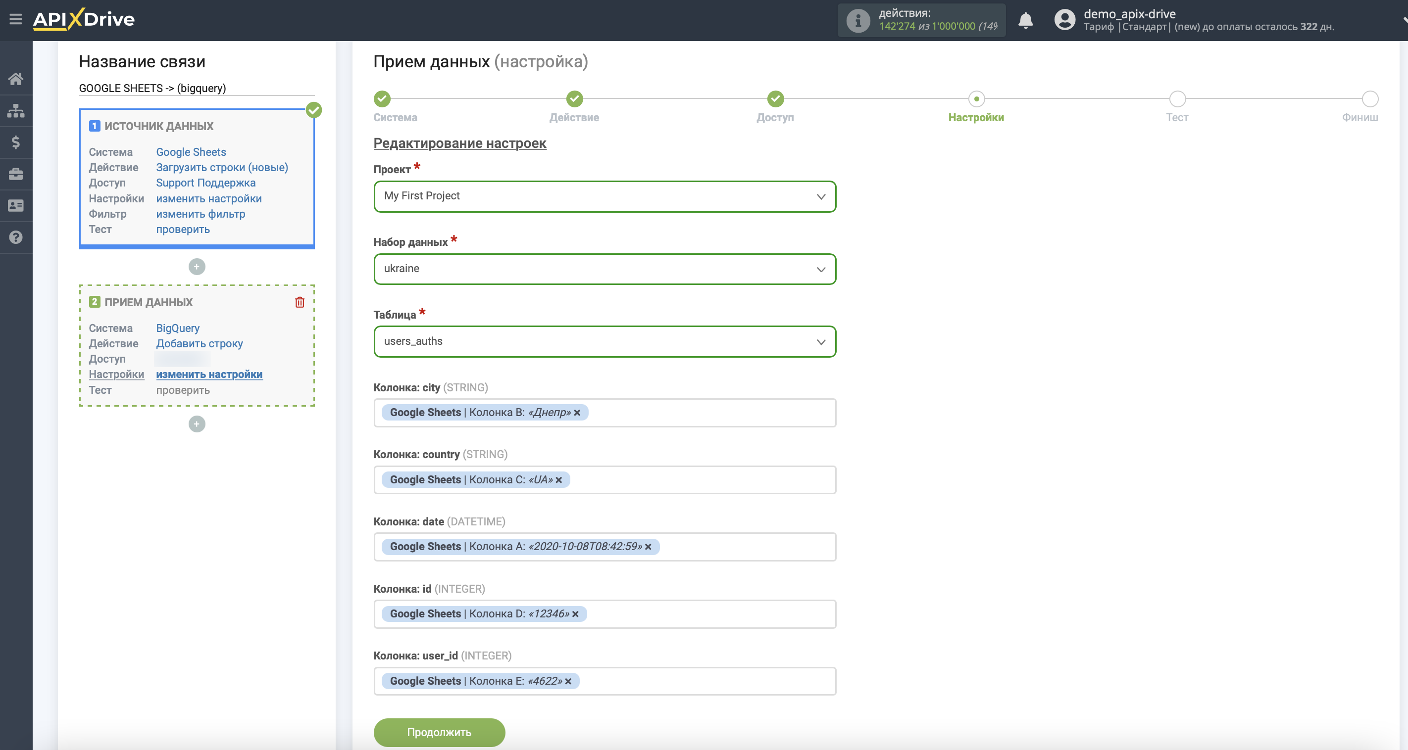This screenshot has height=750, width=1408.
Task: Select the Настройки step
Action: tap(976, 99)
